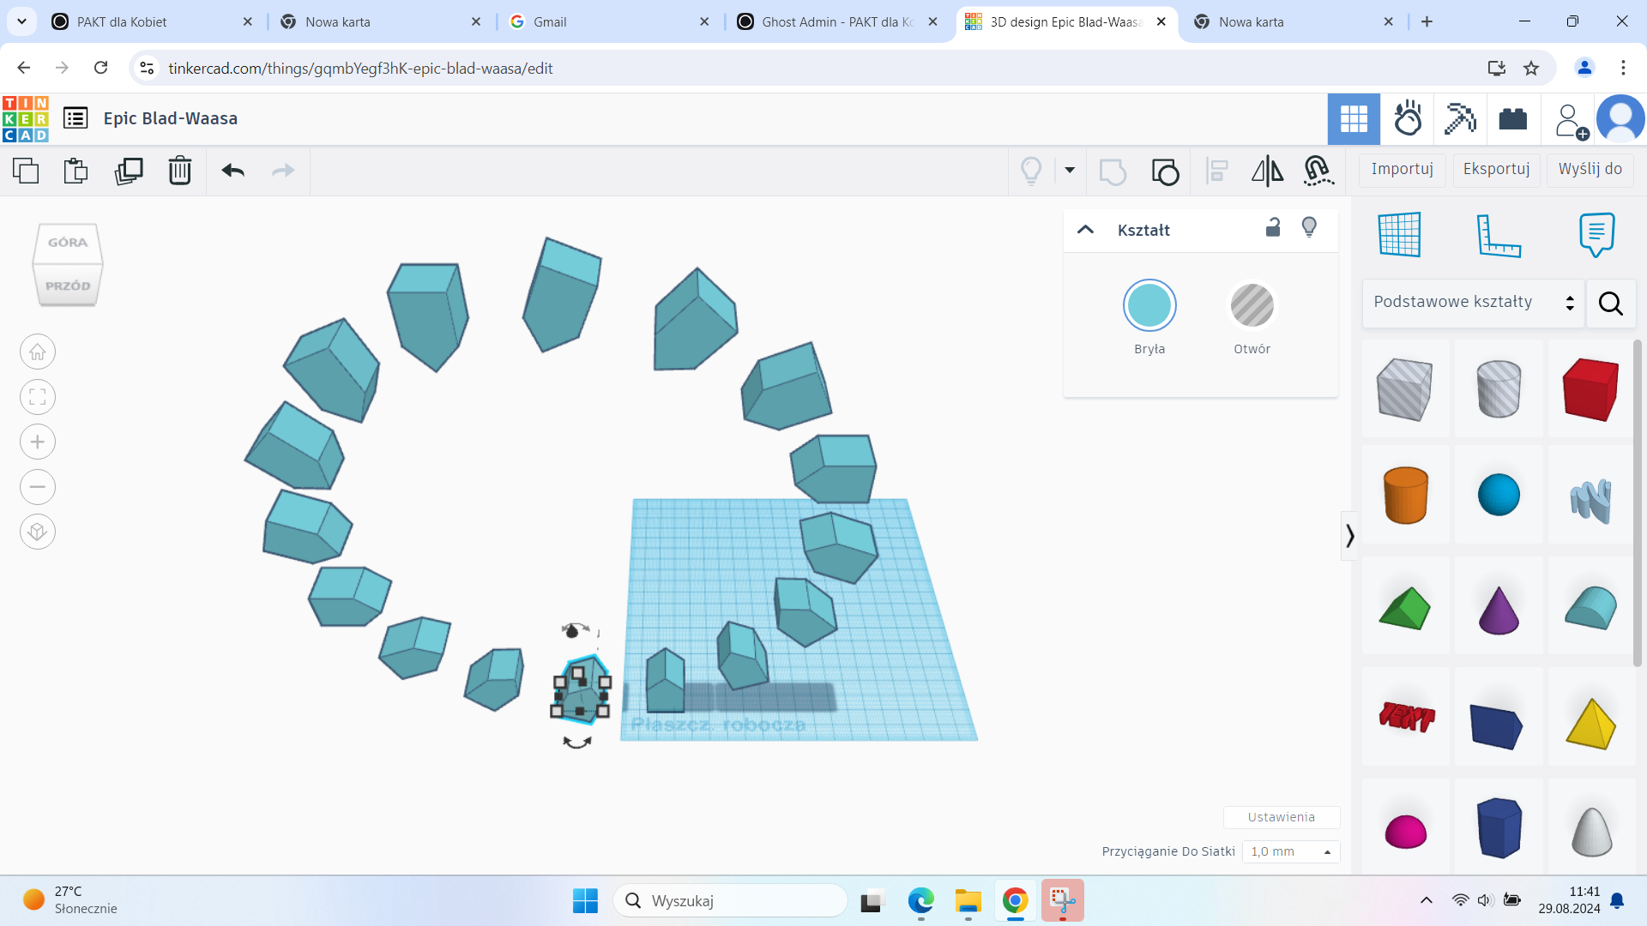Screen dimensions: 1647x926
Task: Fit all in view
Action: pyautogui.click(x=38, y=397)
